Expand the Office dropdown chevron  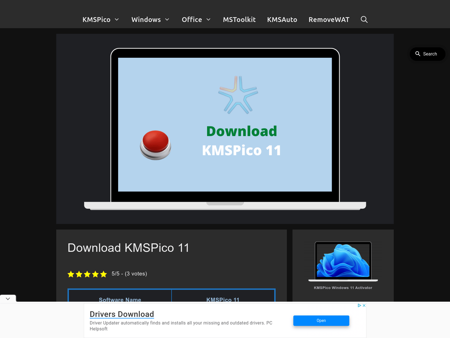(x=208, y=19)
